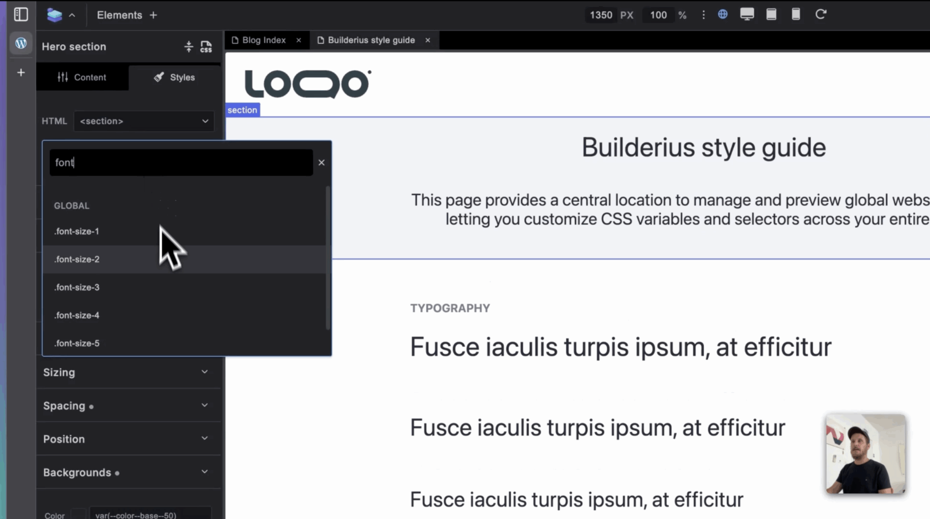Clear the font search with X
Image resolution: width=930 pixels, height=519 pixels.
click(321, 163)
